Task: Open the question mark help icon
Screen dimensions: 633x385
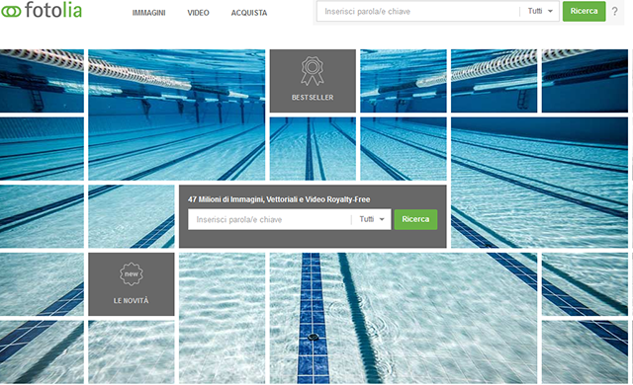Action: click(614, 11)
